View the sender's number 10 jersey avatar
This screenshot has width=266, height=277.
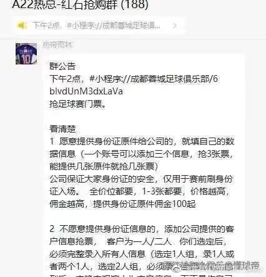(26, 54)
